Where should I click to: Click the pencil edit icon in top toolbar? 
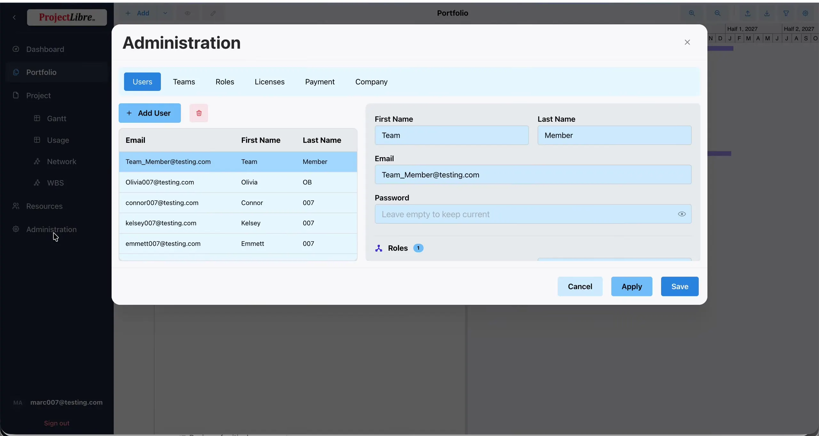[213, 13]
